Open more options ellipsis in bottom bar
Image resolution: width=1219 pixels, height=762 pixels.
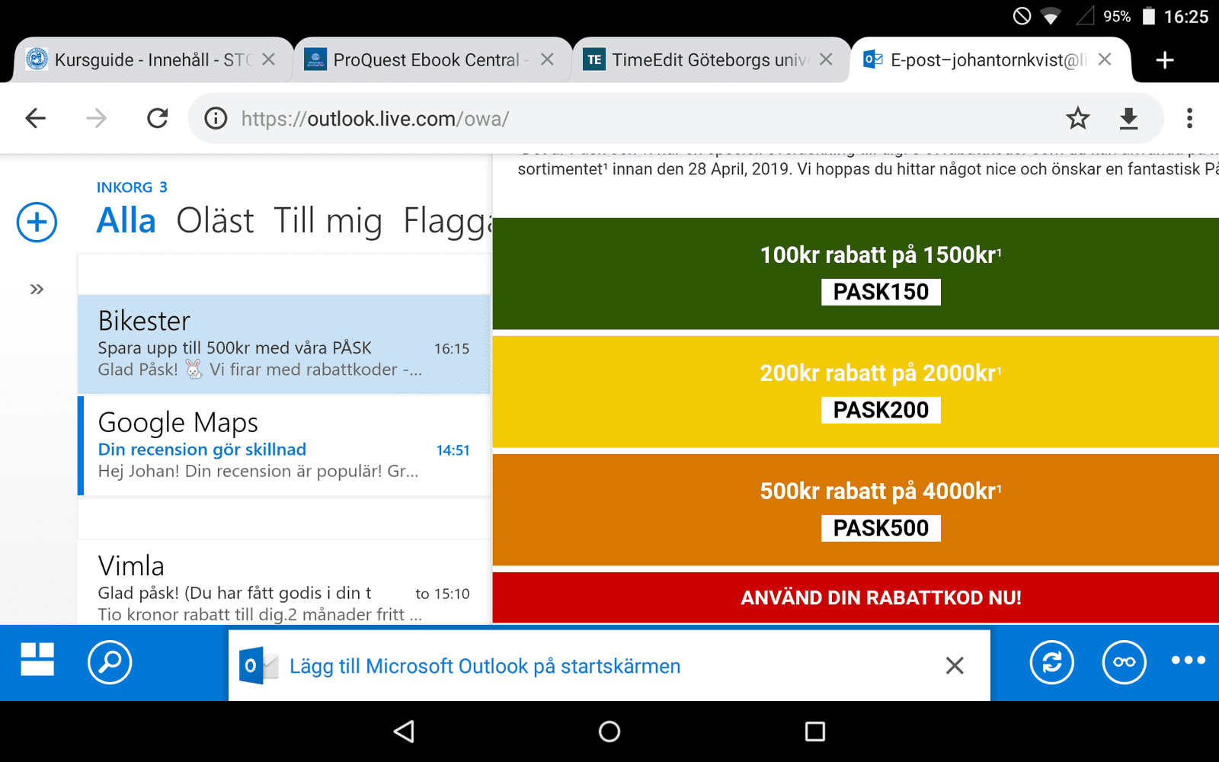(1189, 660)
